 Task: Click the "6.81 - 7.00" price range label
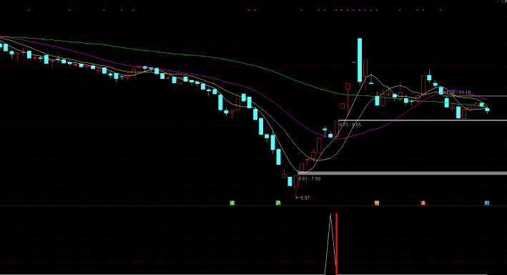pyautogui.click(x=310, y=179)
